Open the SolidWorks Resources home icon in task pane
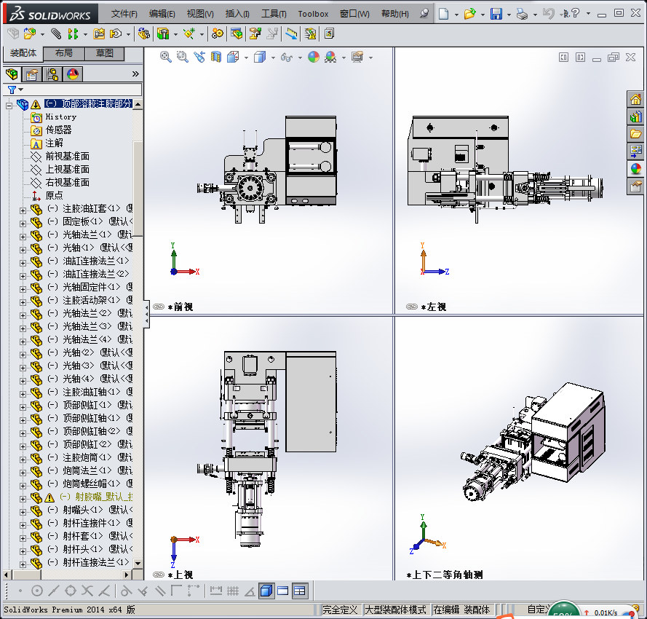The height and width of the screenshot is (619, 647). point(635,99)
